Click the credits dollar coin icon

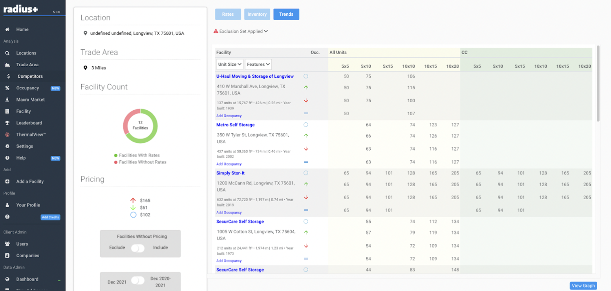(x=7, y=216)
